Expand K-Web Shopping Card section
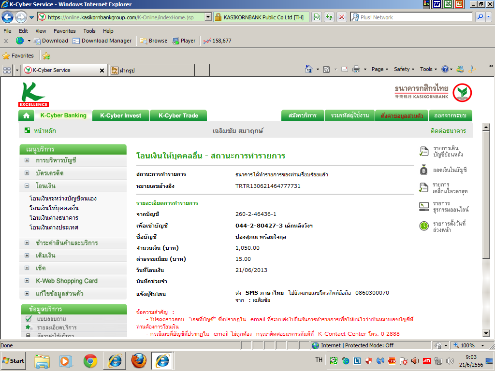This screenshot has height=371, width=495. point(27,281)
